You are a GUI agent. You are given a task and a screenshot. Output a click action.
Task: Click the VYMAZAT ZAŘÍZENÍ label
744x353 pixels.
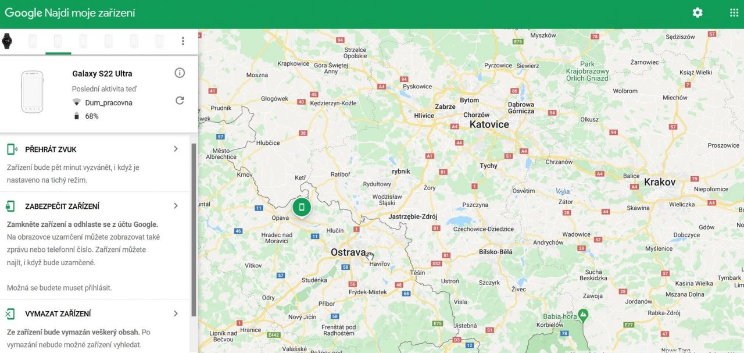coord(58,314)
